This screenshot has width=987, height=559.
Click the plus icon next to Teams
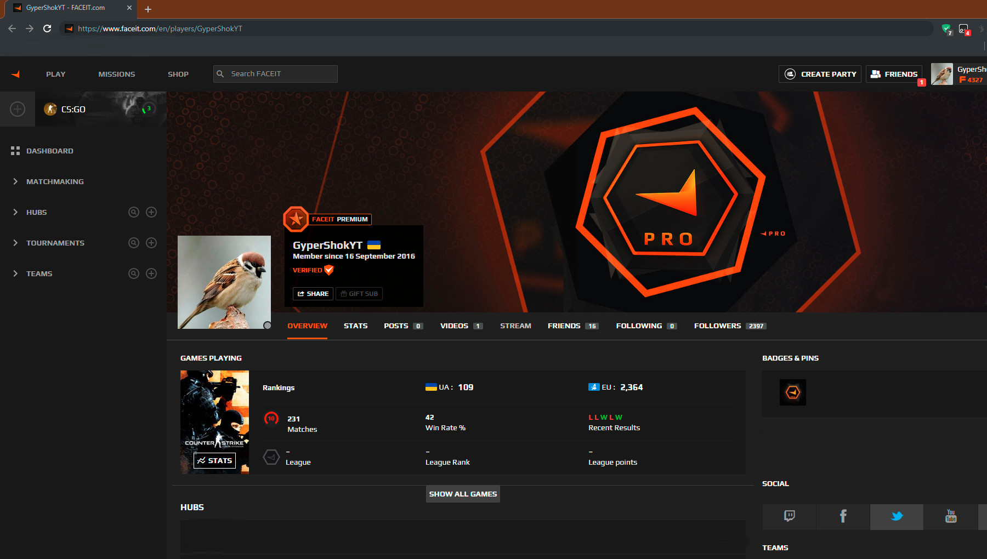tap(151, 273)
